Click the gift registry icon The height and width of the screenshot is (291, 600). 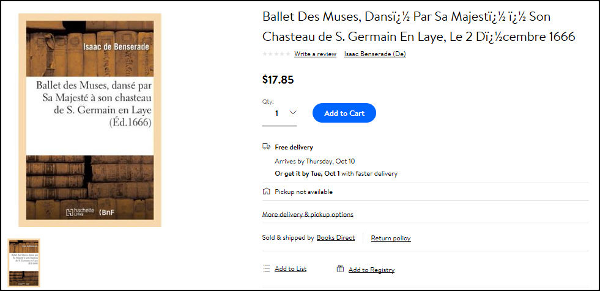coord(340,269)
